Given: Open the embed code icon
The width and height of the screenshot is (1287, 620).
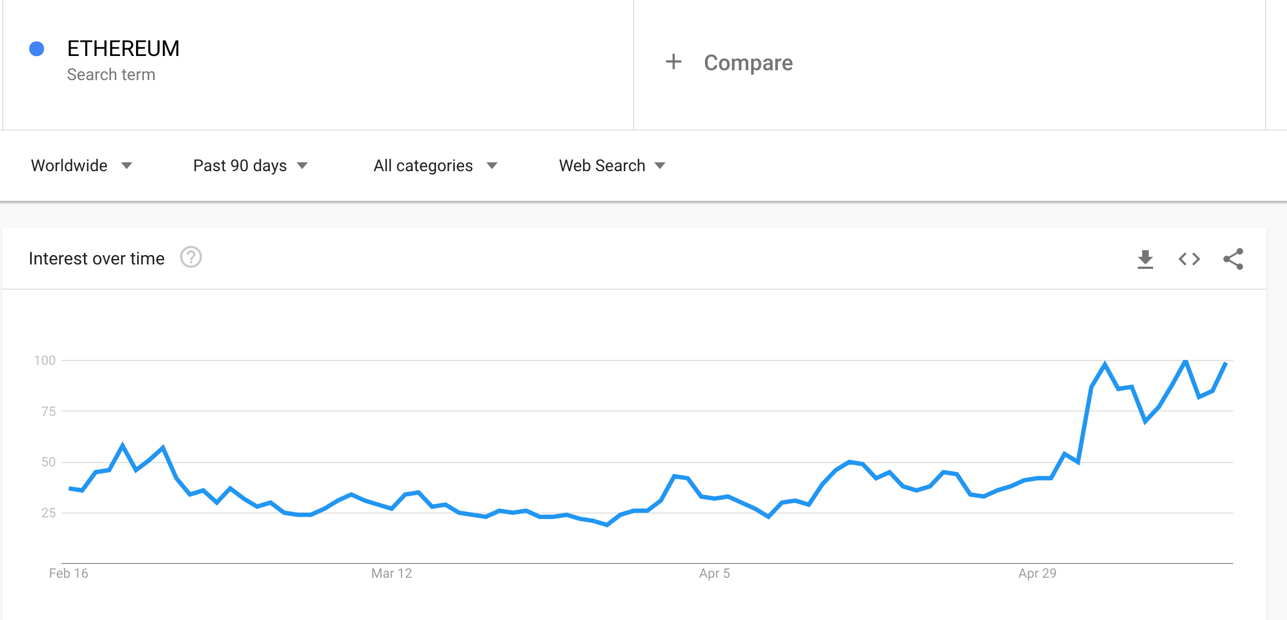Looking at the screenshot, I should coord(1189,259).
